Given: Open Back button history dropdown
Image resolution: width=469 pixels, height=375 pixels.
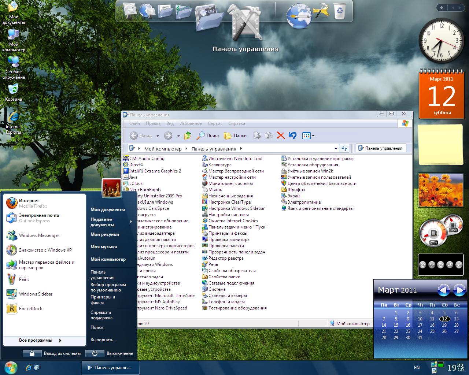Looking at the screenshot, I should coord(158,135).
